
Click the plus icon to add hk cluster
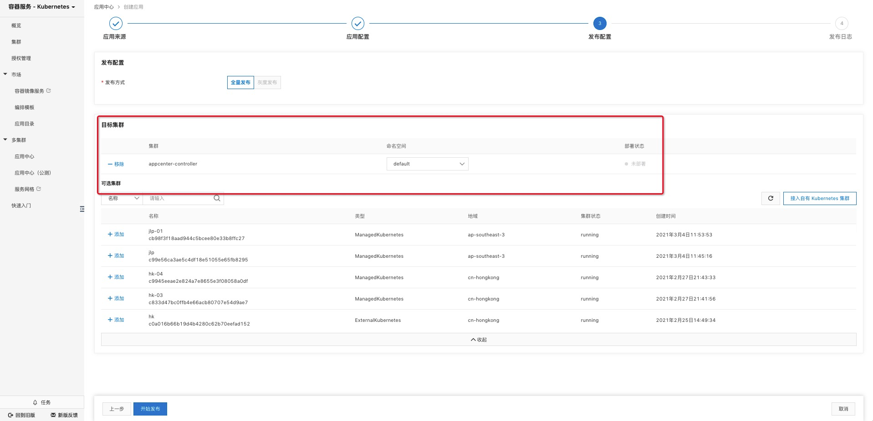coord(110,320)
